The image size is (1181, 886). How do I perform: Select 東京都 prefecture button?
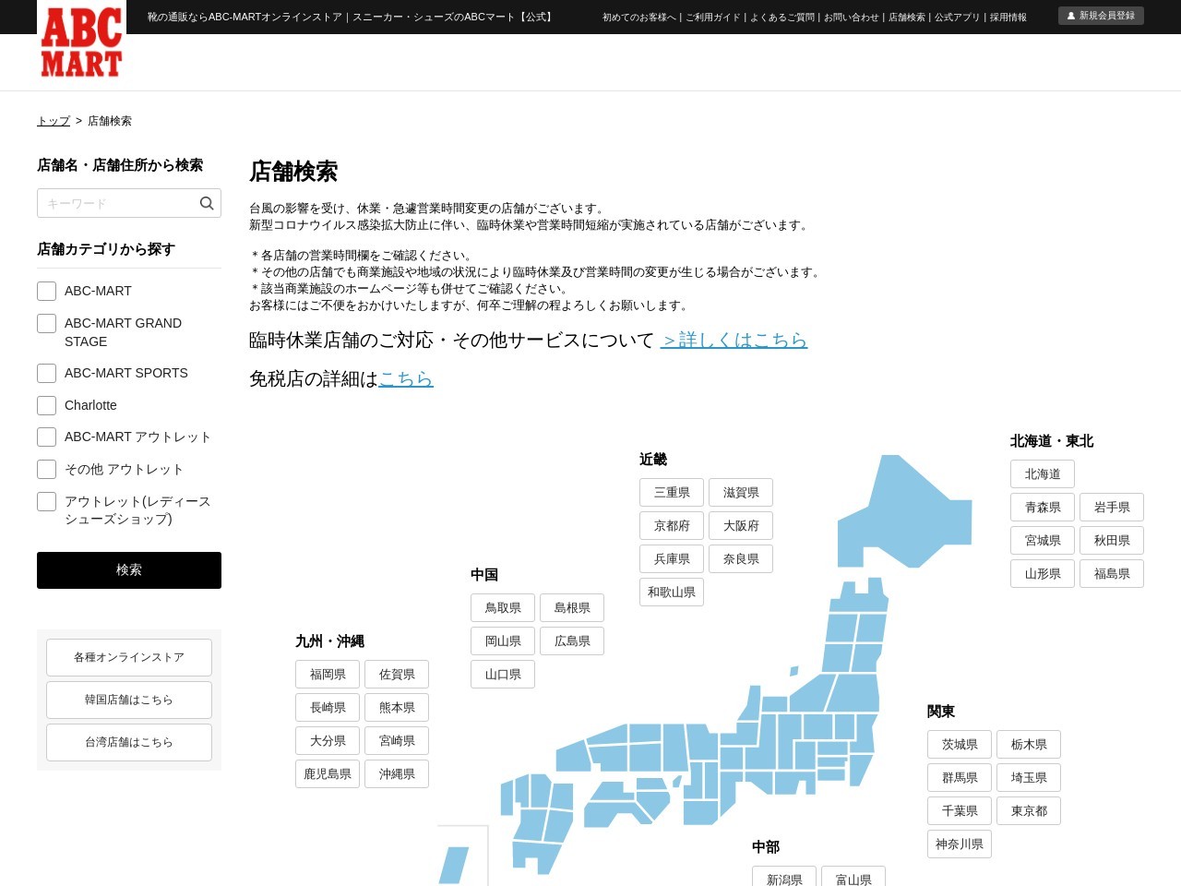click(1029, 811)
